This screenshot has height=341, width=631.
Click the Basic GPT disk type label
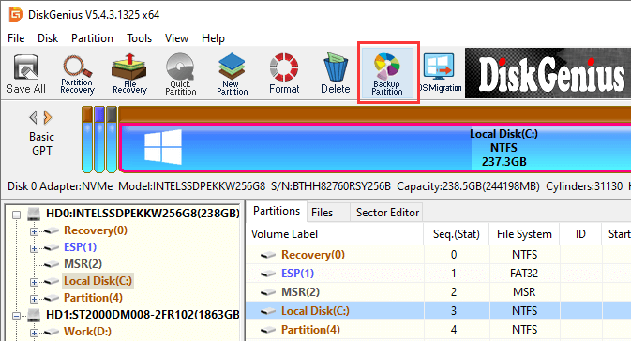point(42,143)
